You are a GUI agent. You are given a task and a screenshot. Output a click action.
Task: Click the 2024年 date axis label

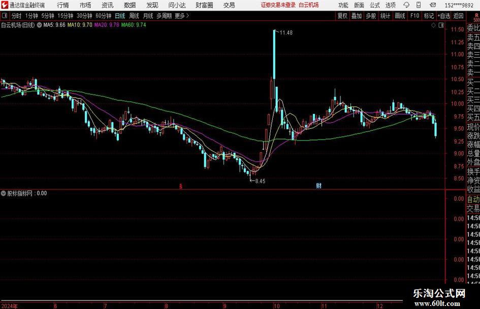(x=10, y=306)
